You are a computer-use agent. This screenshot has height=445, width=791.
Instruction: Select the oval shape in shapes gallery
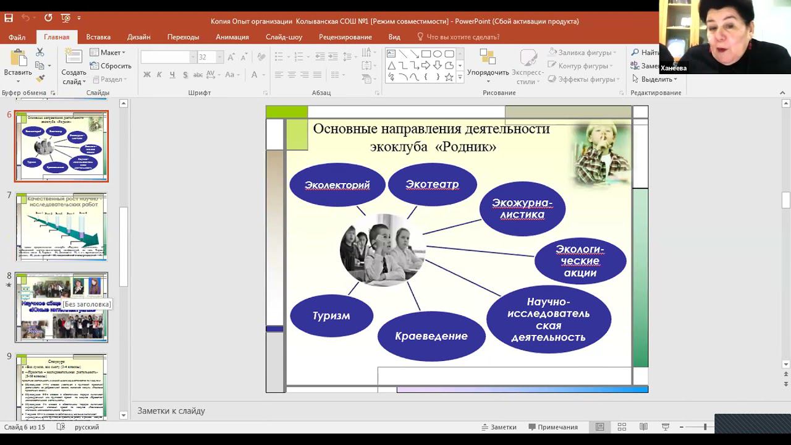click(438, 54)
